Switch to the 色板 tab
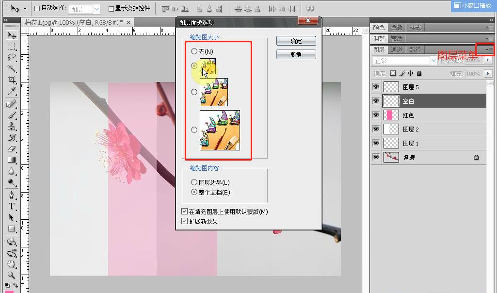Image resolution: width=497 pixels, height=293 pixels. pos(396,27)
